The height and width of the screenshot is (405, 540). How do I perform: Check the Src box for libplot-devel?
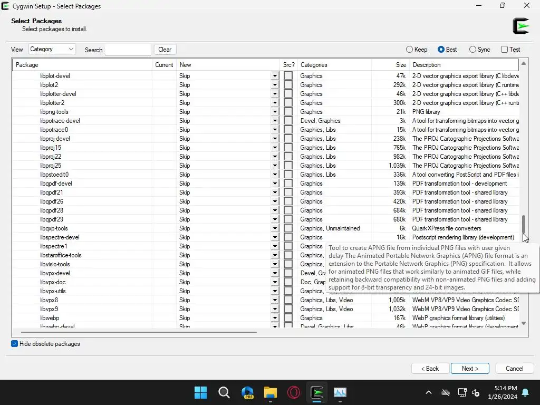pos(288,76)
